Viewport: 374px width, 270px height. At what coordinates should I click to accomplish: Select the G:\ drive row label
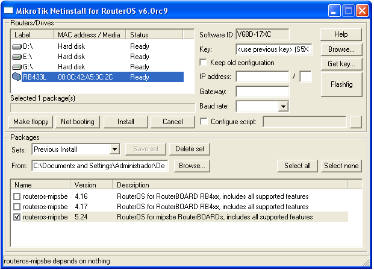(x=28, y=67)
